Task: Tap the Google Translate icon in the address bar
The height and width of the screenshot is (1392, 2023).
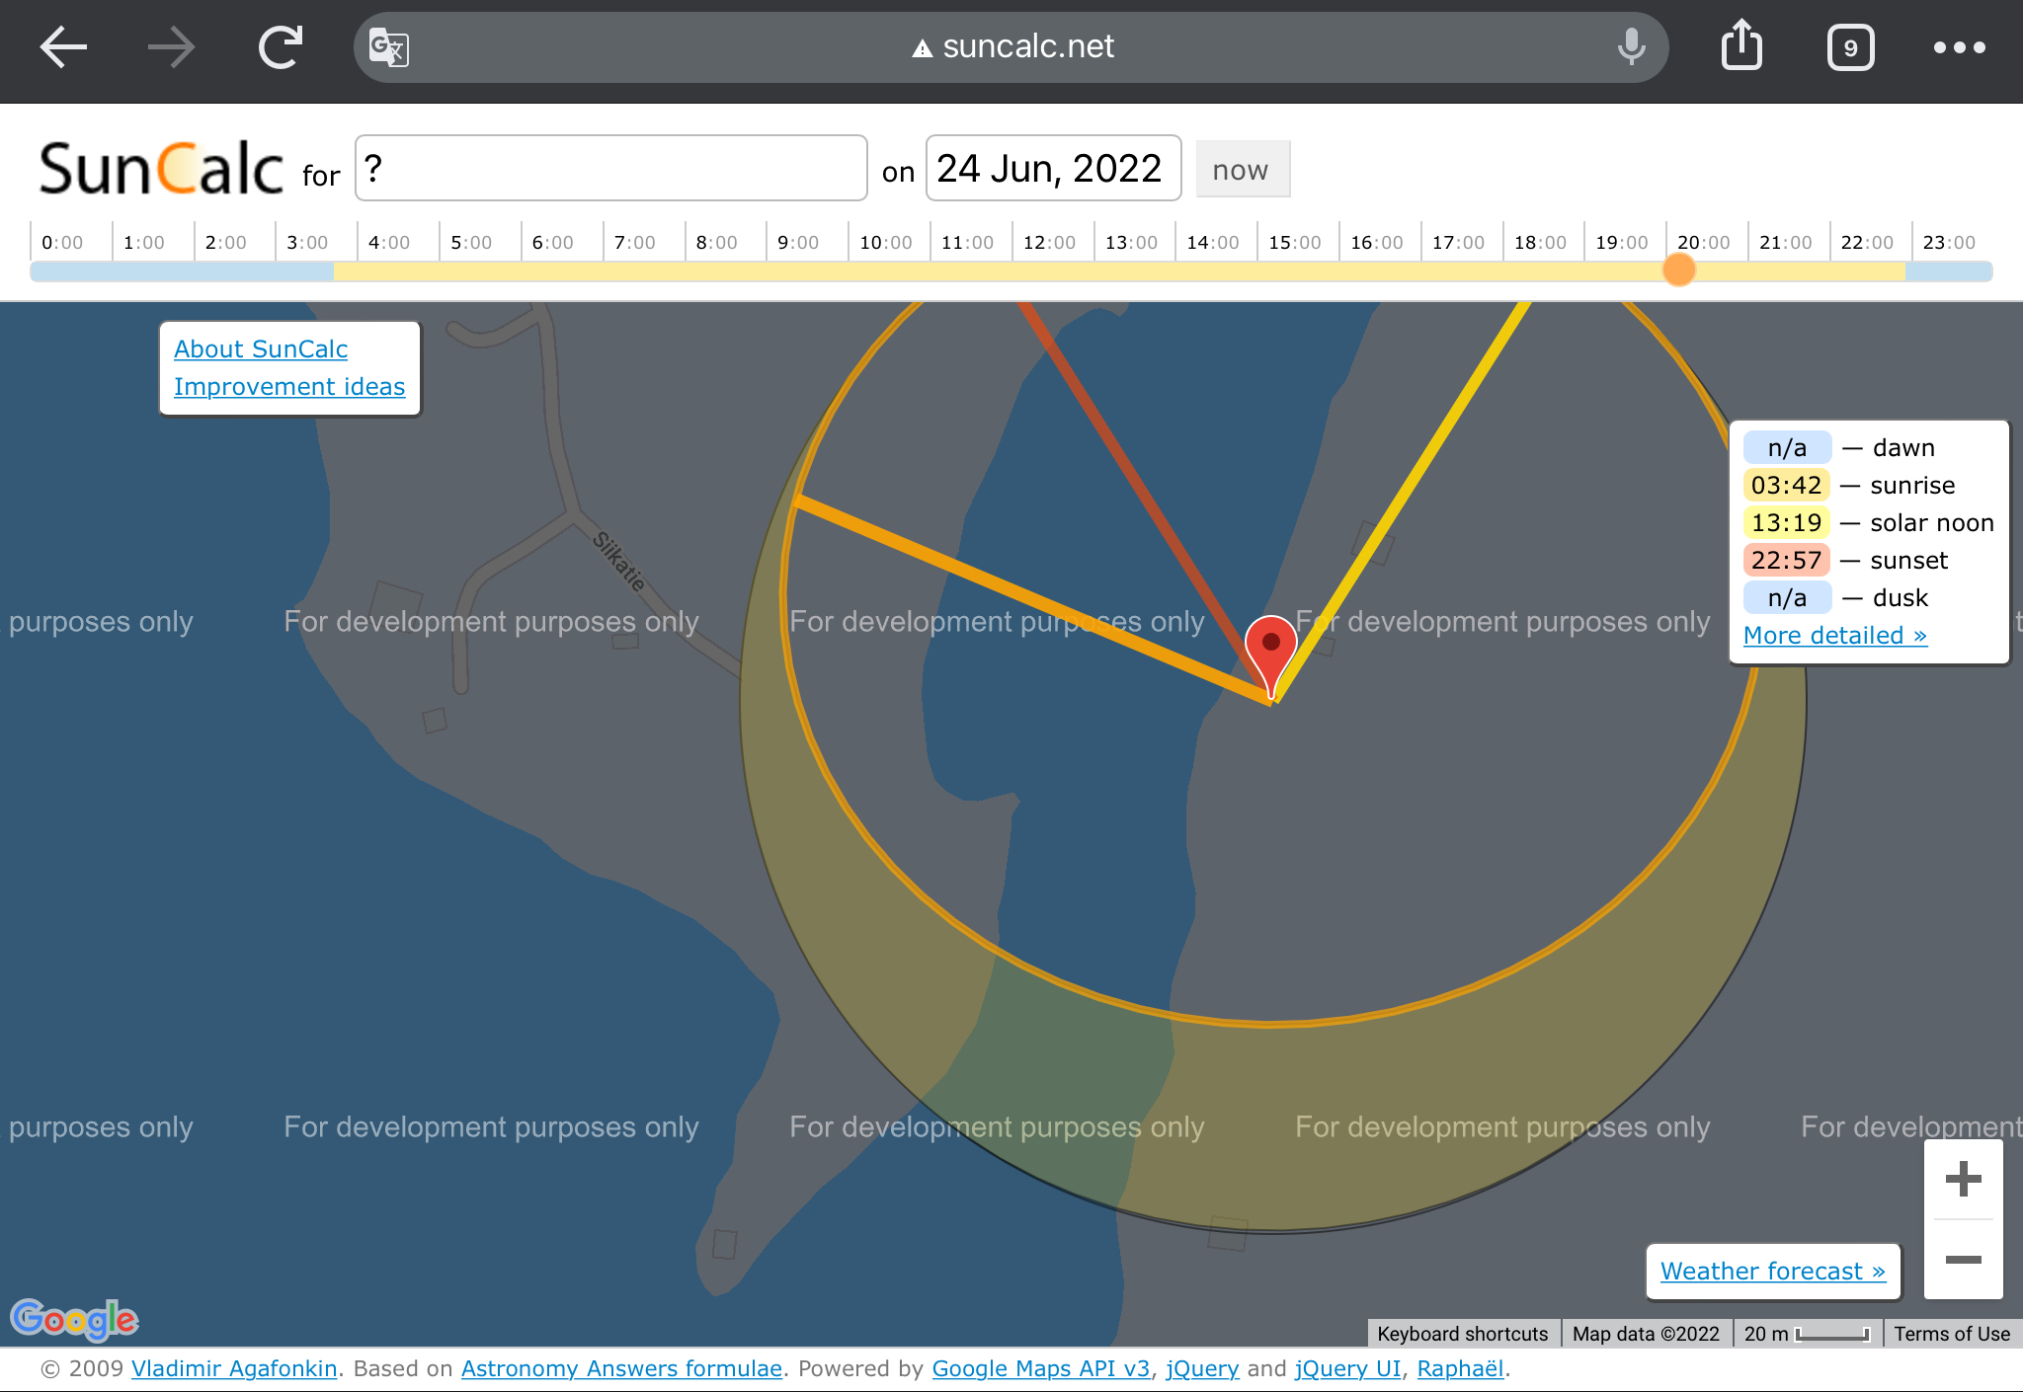Action: pyautogui.click(x=388, y=47)
